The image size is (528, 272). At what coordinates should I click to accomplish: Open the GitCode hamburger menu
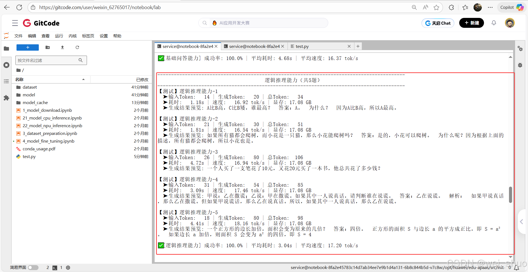click(x=15, y=23)
